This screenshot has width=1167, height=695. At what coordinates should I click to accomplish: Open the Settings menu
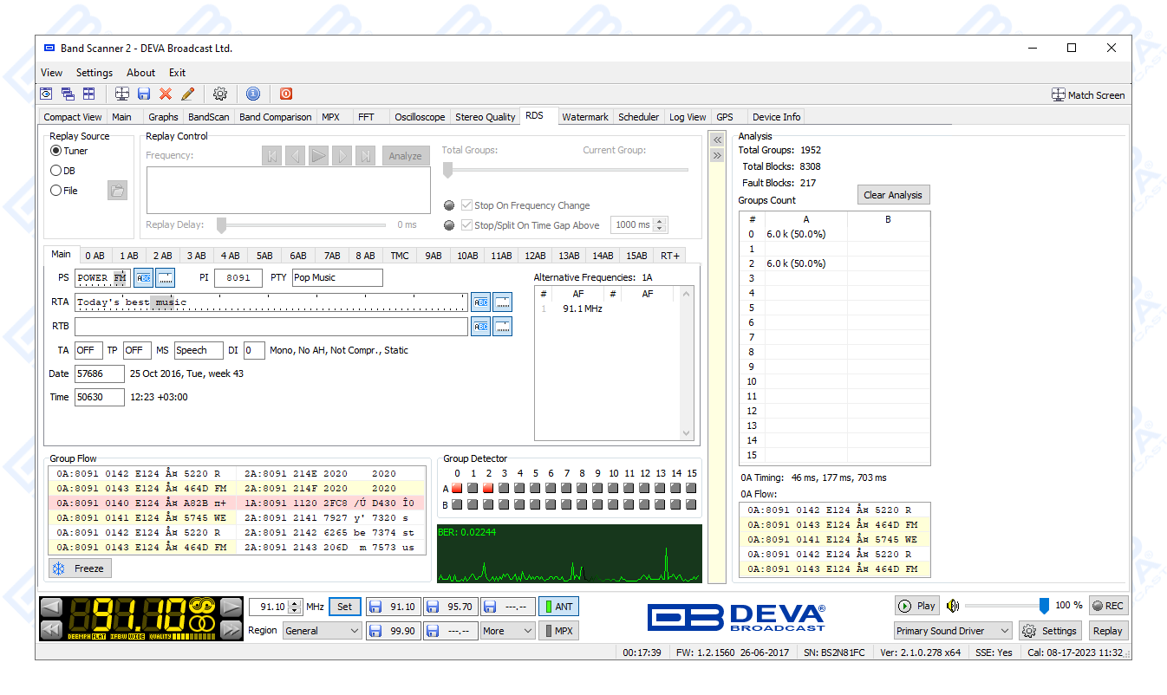[94, 73]
